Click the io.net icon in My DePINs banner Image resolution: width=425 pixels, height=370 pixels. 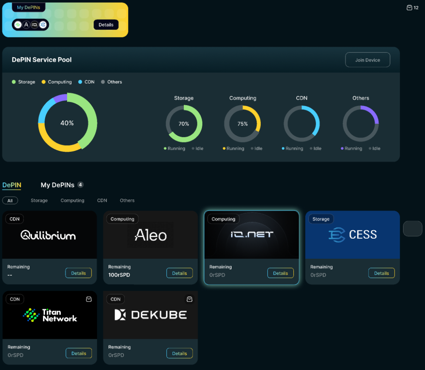coord(34,25)
